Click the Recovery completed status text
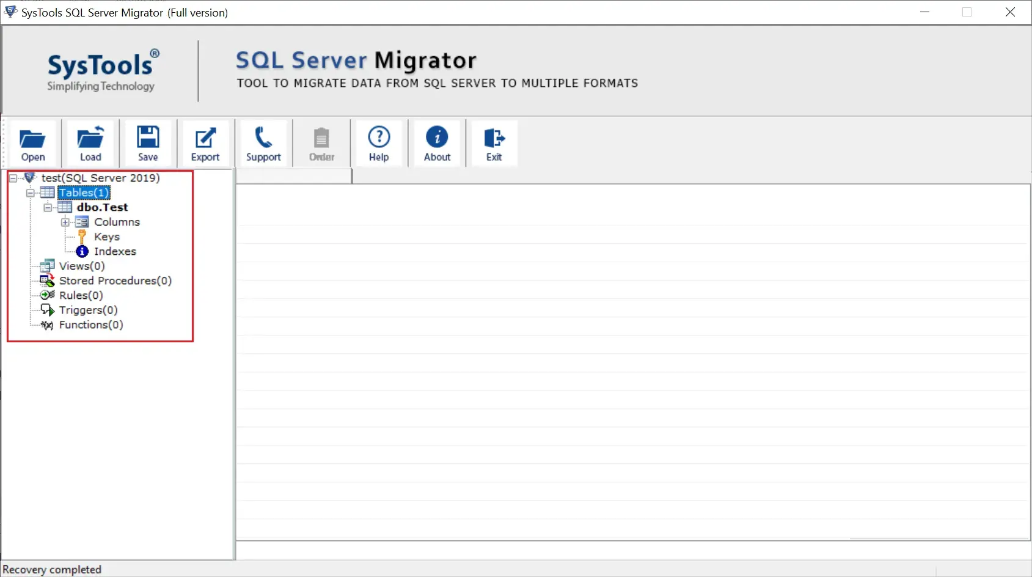 click(x=52, y=570)
